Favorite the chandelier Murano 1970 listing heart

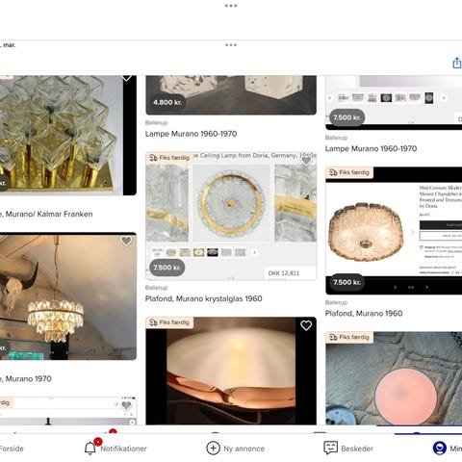click(126, 241)
